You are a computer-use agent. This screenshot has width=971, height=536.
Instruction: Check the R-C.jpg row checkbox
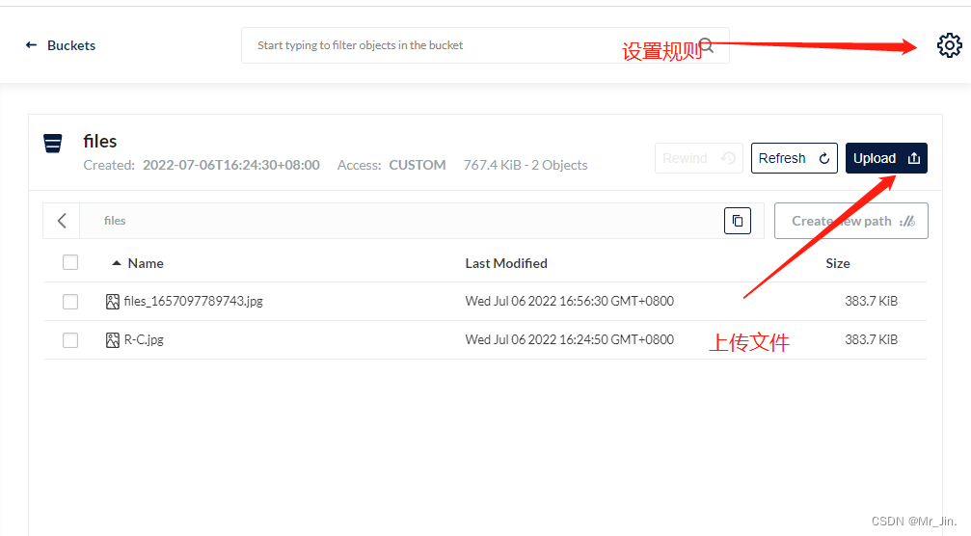tap(70, 339)
